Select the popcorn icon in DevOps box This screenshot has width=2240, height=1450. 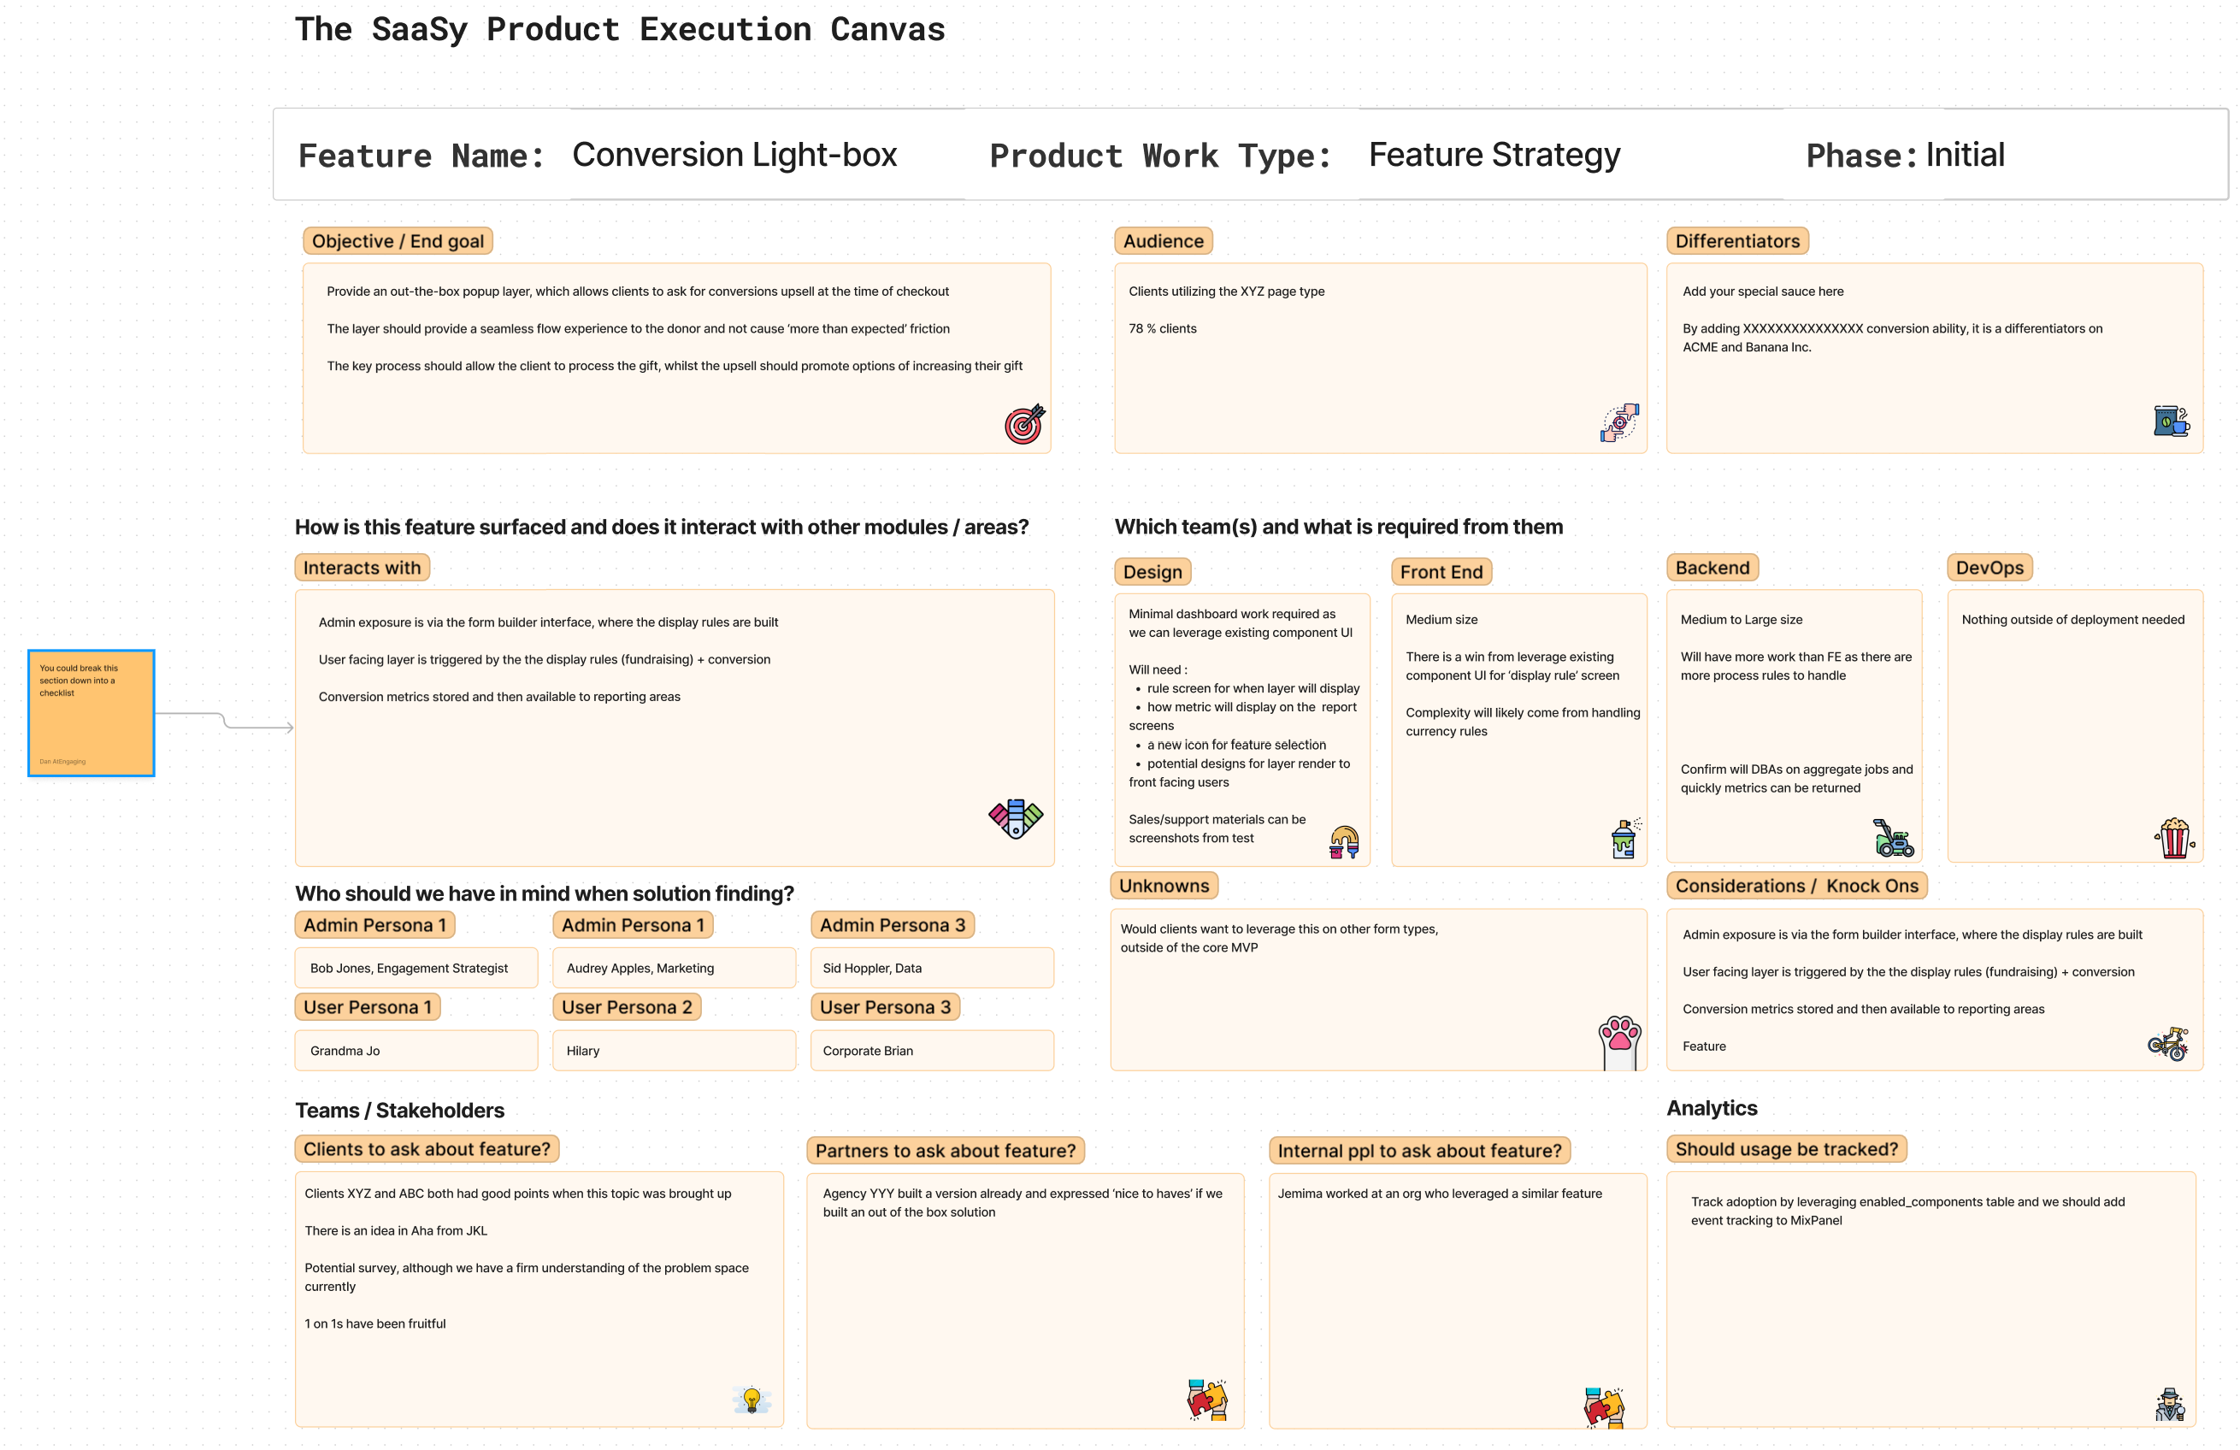coord(2174,838)
